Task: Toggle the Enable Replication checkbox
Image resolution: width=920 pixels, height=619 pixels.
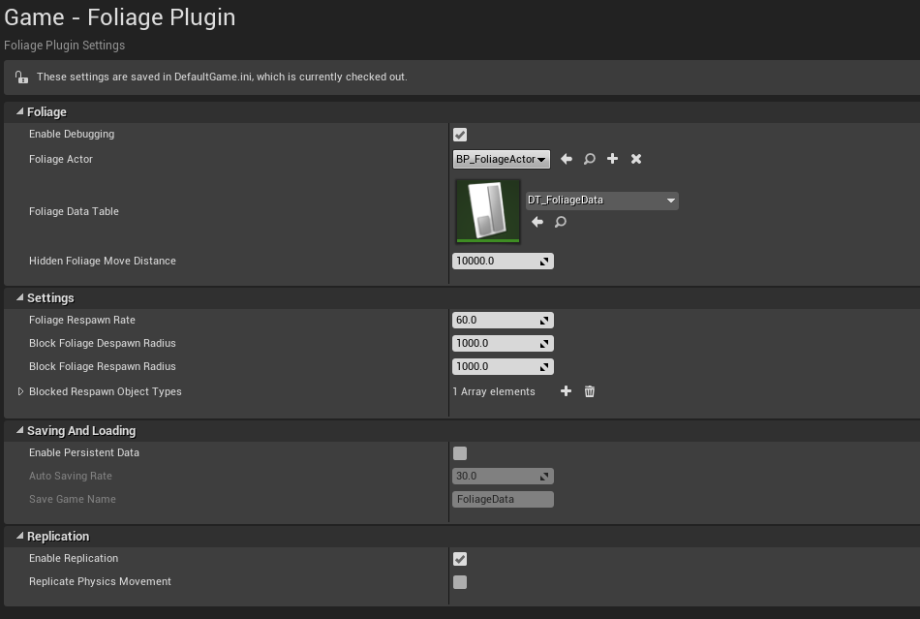Action: [460, 559]
